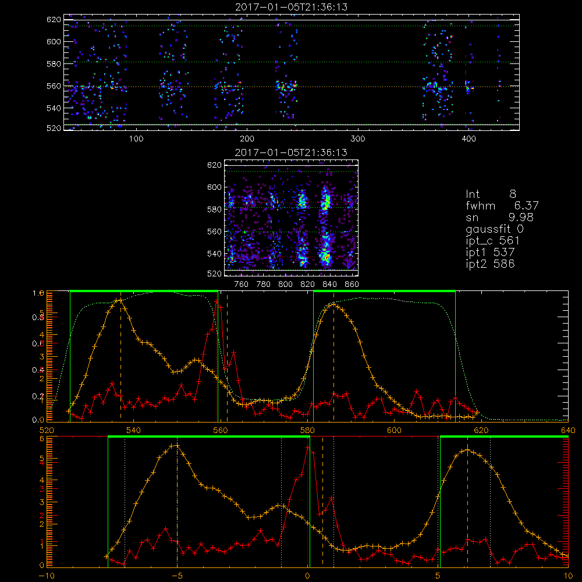Select the 'sn 9.98' readout line
The height and width of the screenshot is (582, 582).
(x=499, y=218)
